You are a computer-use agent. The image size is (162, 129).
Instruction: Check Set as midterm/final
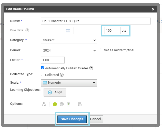point(102,50)
